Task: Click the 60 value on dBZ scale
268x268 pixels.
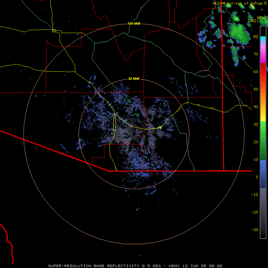Action: coord(256,71)
